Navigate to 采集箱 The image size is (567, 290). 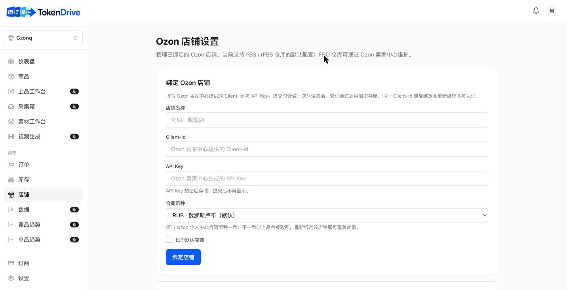(x=44, y=106)
